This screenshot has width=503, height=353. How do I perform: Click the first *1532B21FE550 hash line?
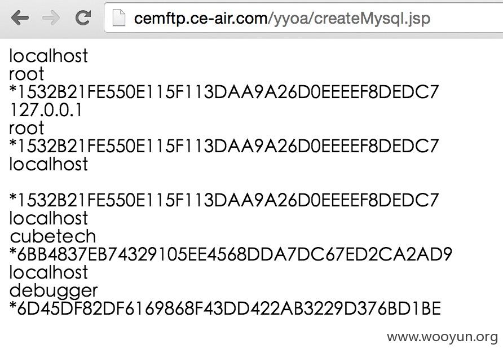[x=224, y=92]
